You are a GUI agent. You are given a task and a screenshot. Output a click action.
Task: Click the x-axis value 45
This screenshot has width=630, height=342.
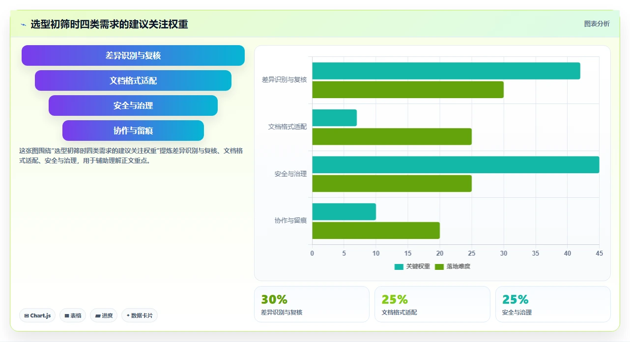(x=599, y=253)
